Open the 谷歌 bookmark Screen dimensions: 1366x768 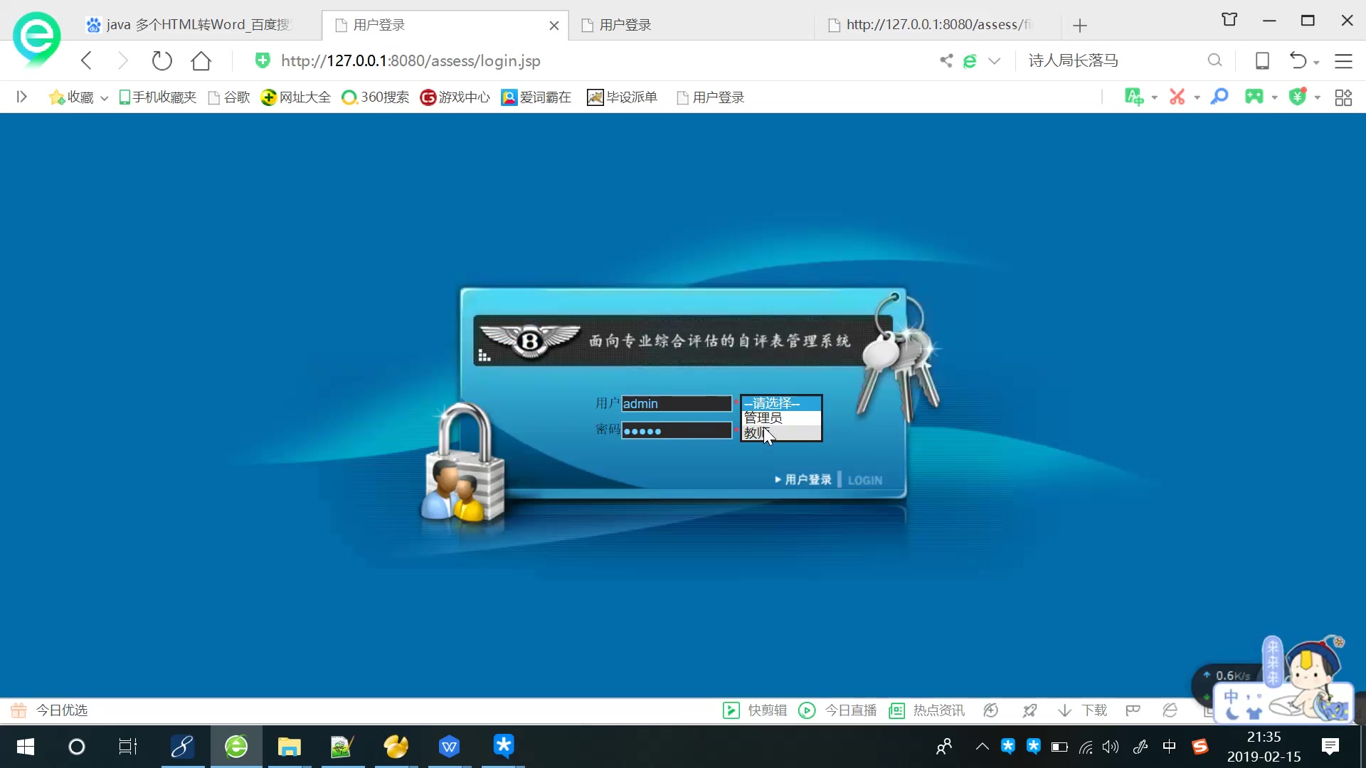point(229,97)
